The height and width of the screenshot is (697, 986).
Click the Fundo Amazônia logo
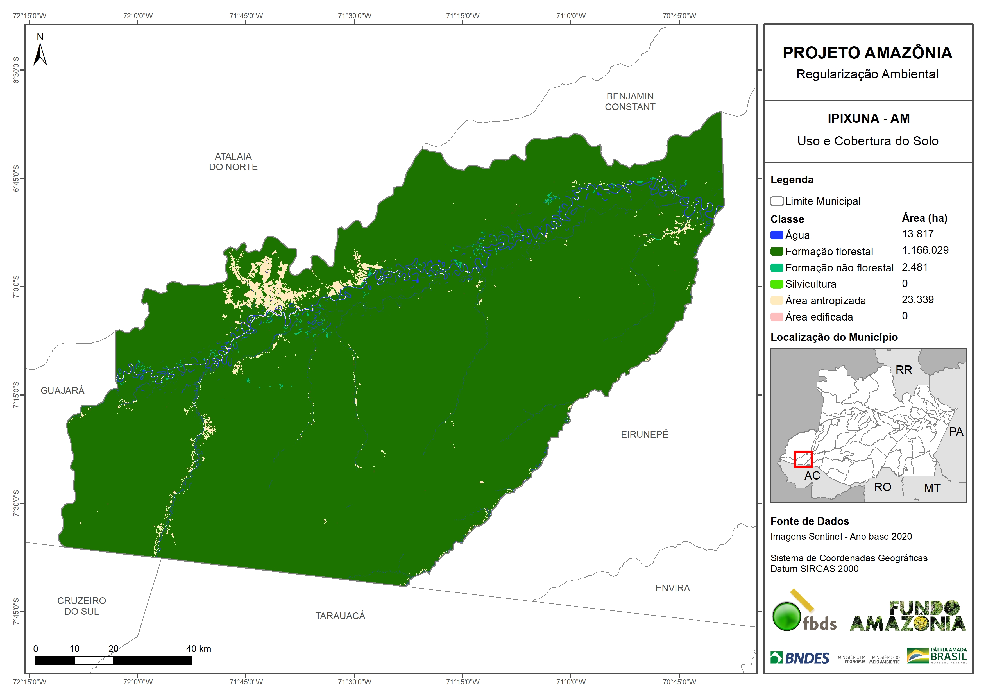point(907,616)
